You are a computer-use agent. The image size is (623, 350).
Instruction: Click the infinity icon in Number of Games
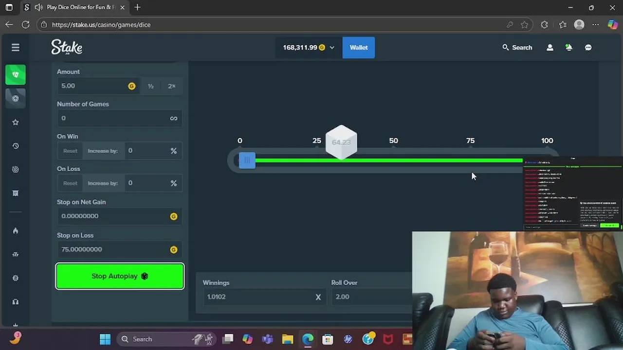pyautogui.click(x=174, y=118)
